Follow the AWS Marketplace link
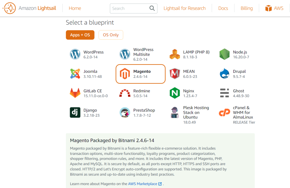The width and height of the screenshot is (290, 188). click(142, 184)
